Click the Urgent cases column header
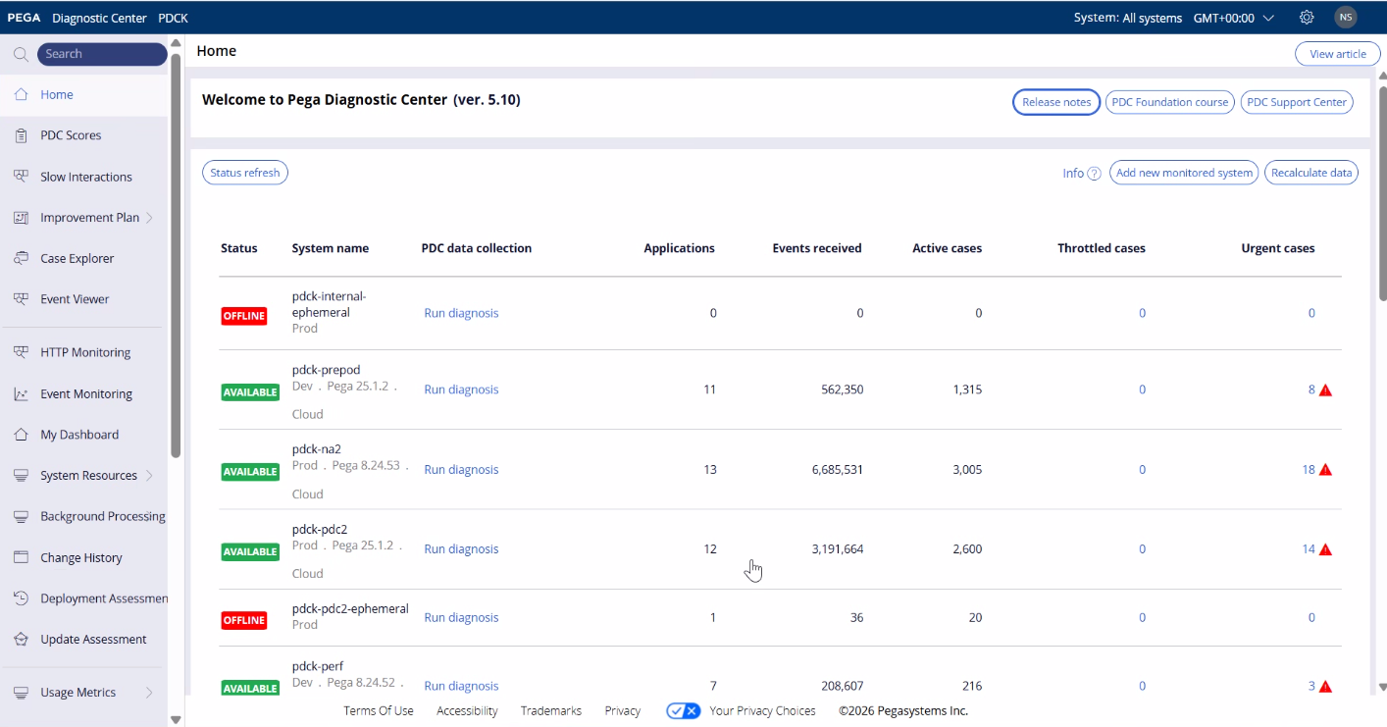1387x727 pixels. pos(1278,248)
